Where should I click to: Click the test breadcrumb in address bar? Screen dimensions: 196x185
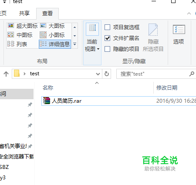pyautogui.click(x=34, y=74)
